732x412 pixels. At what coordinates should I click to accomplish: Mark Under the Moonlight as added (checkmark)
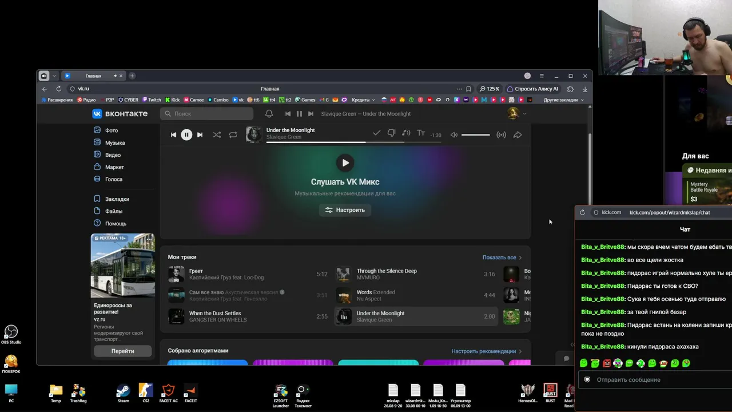pyautogui.click(x=376, y=133)
